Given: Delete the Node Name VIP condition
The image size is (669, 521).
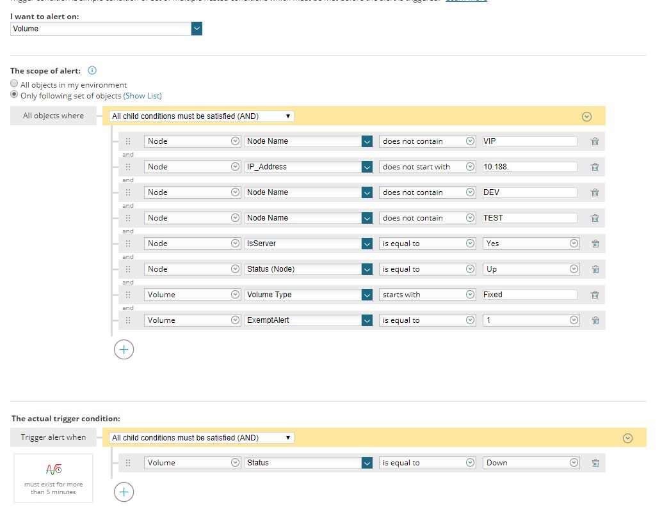Looking at the screenshot, I should [x=595, y=141].
